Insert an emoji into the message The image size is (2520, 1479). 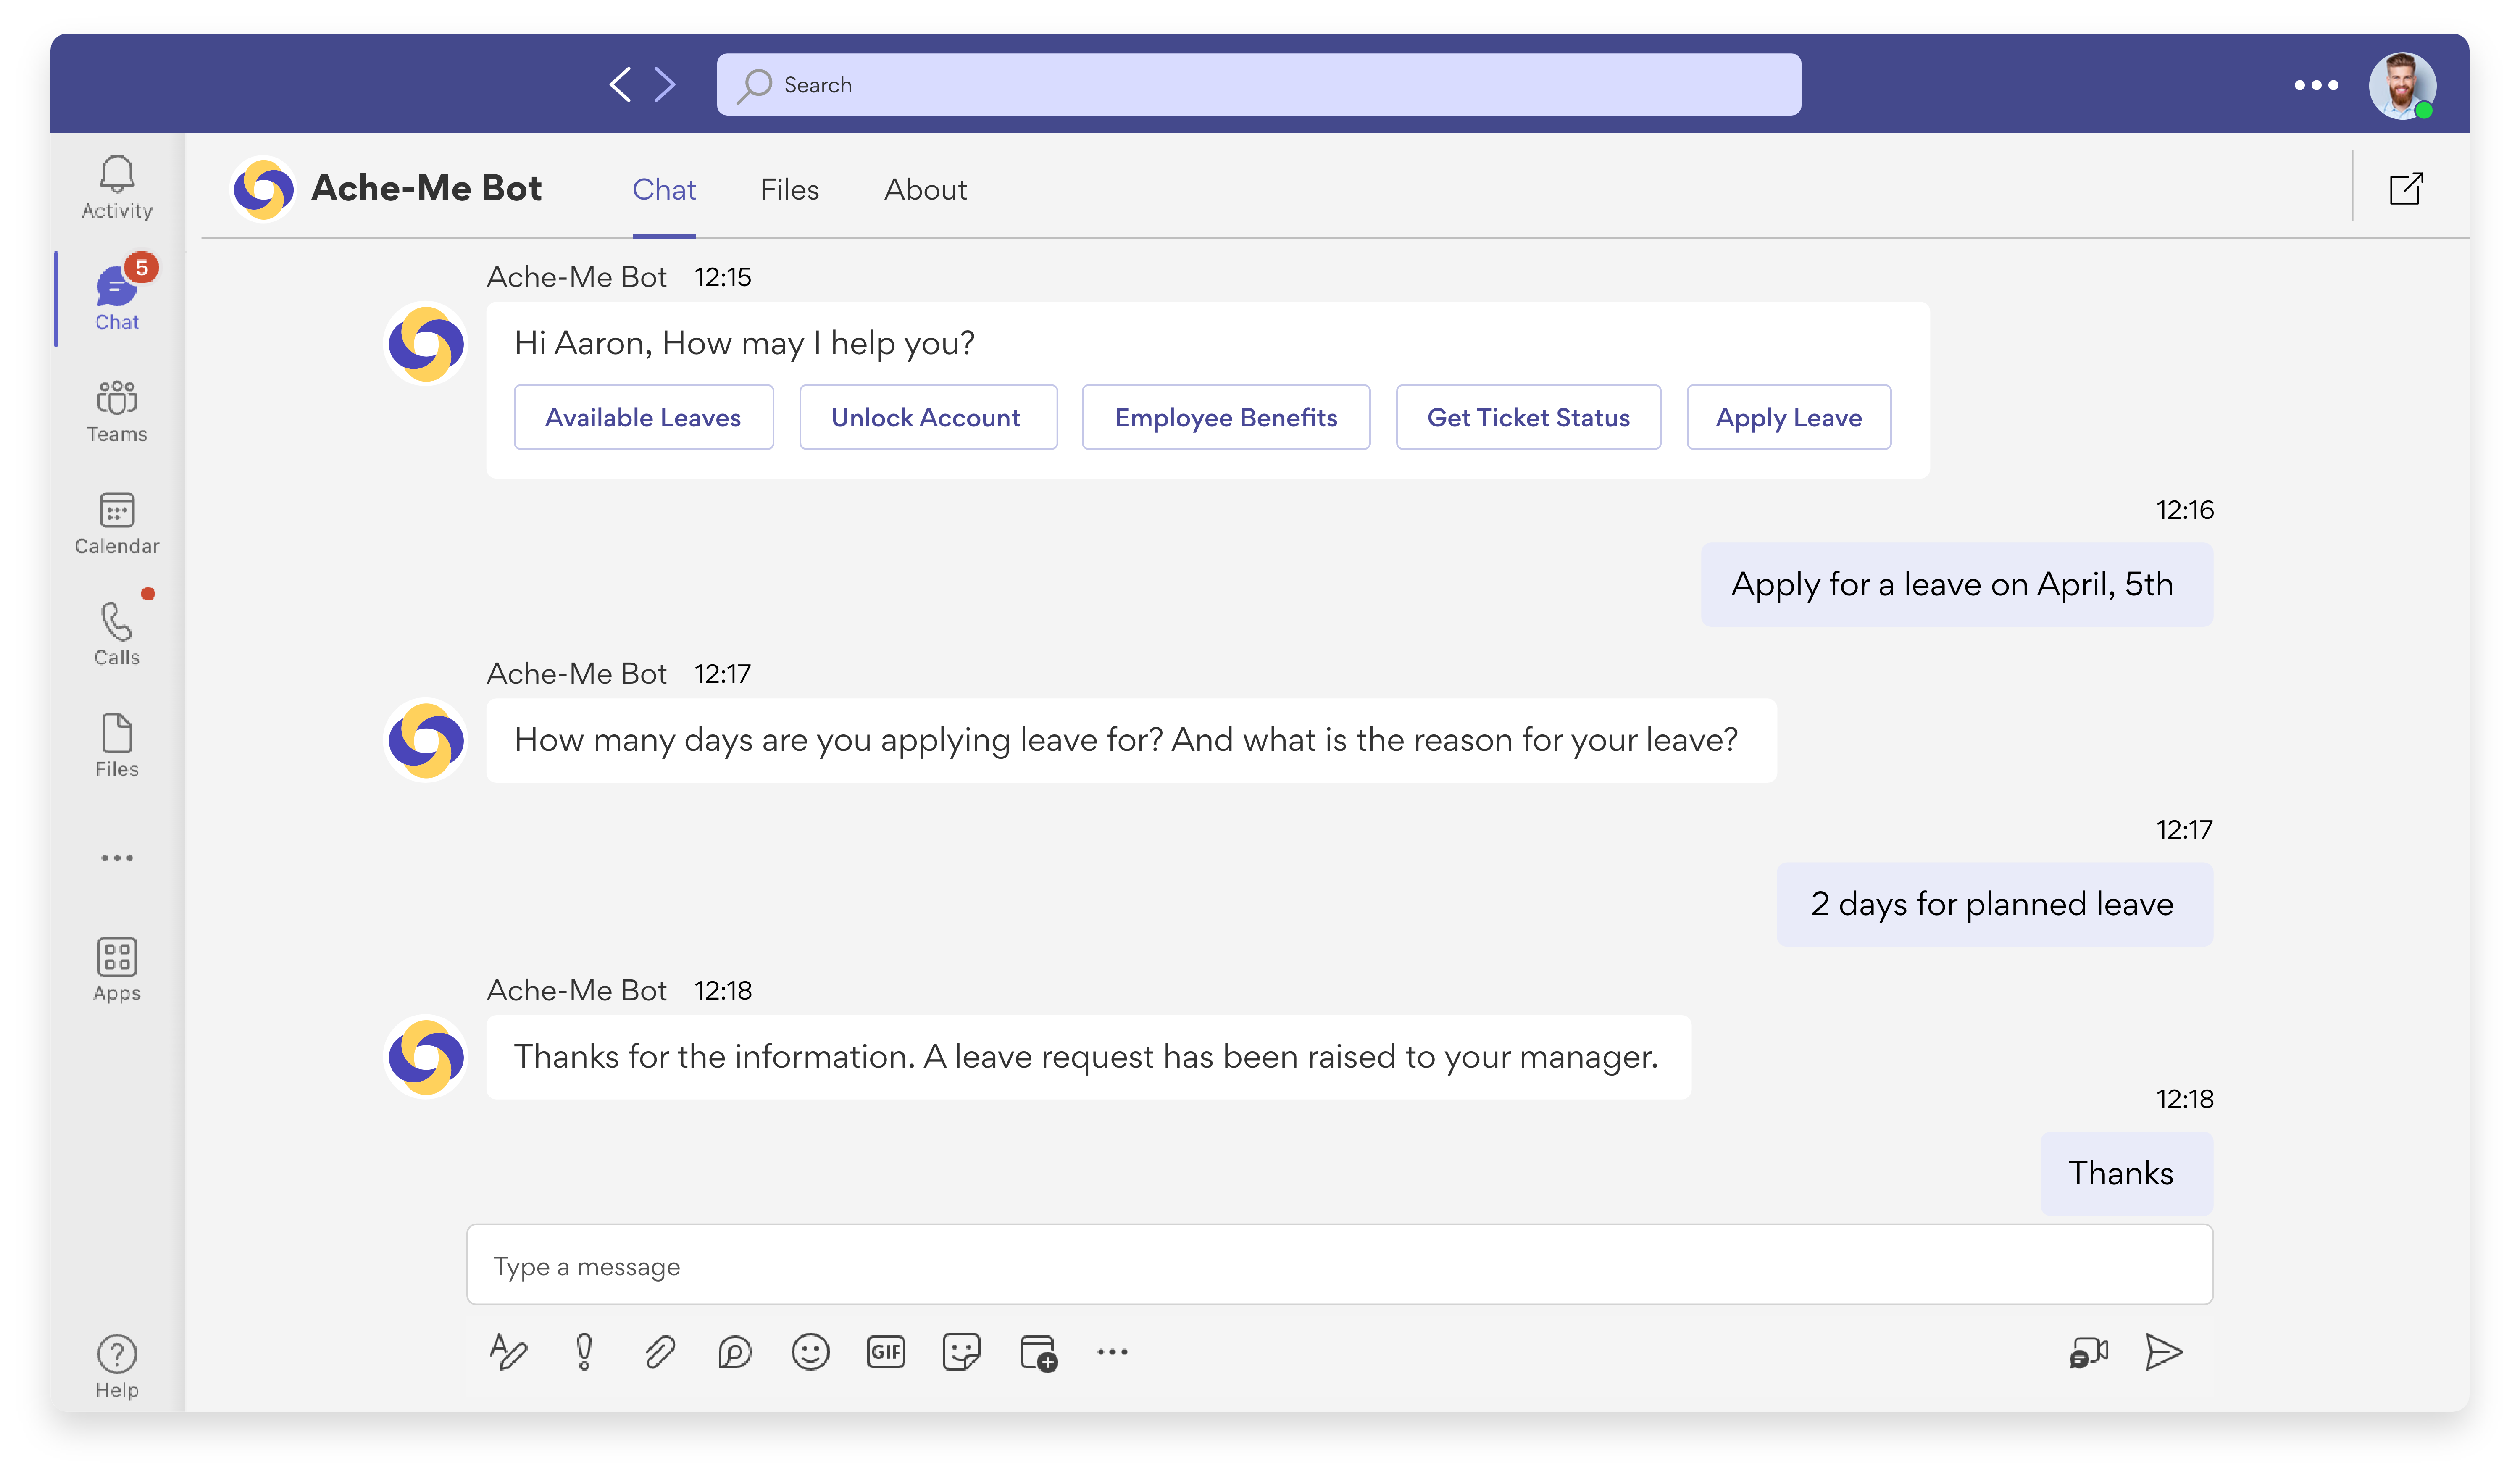811,1352
